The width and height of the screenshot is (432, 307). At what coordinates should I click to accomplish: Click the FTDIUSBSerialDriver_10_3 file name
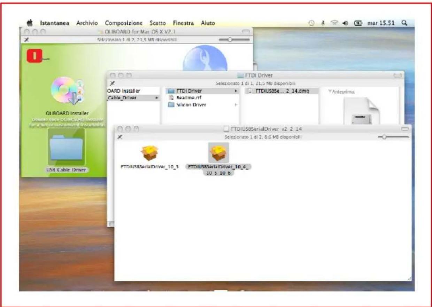tap(149, 167)
